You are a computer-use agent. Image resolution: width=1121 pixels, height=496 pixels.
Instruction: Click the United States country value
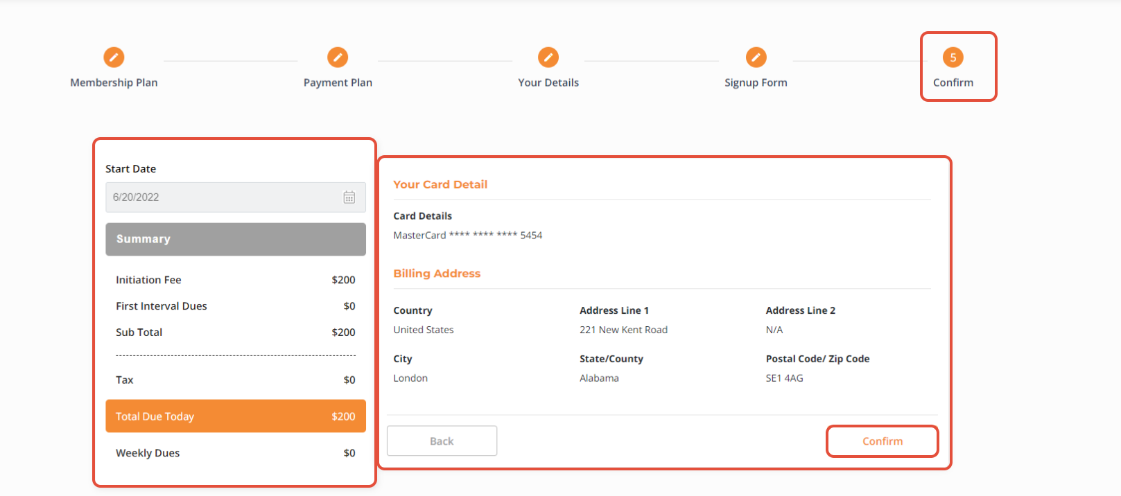(424, 330)
